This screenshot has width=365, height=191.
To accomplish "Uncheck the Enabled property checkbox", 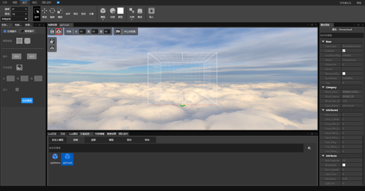I will click(344, 51).
